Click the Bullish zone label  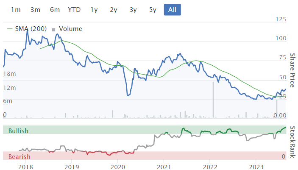coord(18,131)
